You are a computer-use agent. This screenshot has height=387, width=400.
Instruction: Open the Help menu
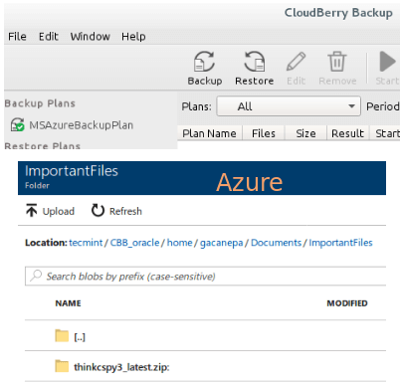pos(133,37)
